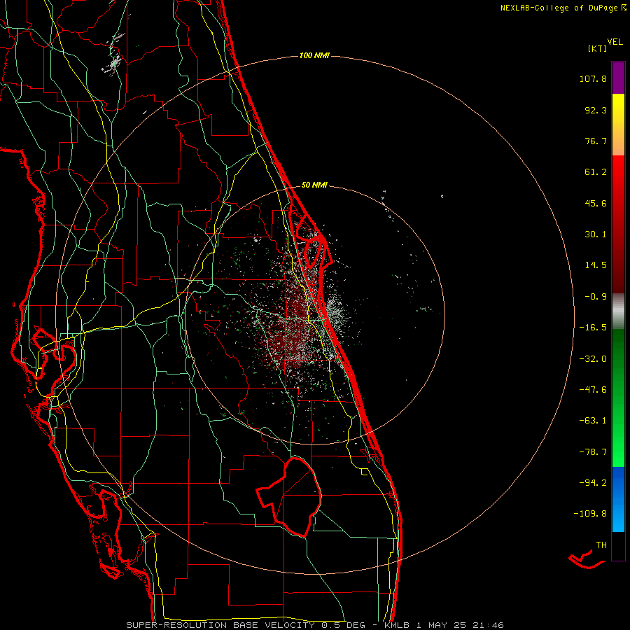Screen dimensions: 630x630
Task: Click the KMLB 1 MAY 25 21:46 timestamp
Action: pos(444,625)
